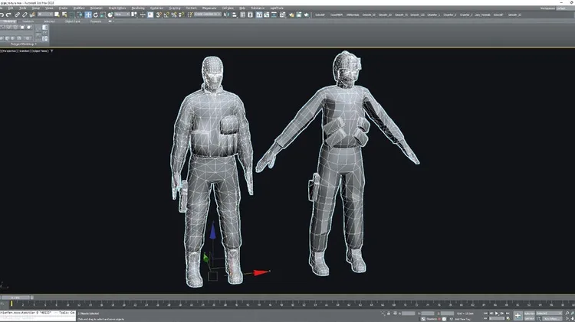Activate the Select and Uniform Scale tool
The height and width of the screenshot is (322, 575).
click(101, 14)
